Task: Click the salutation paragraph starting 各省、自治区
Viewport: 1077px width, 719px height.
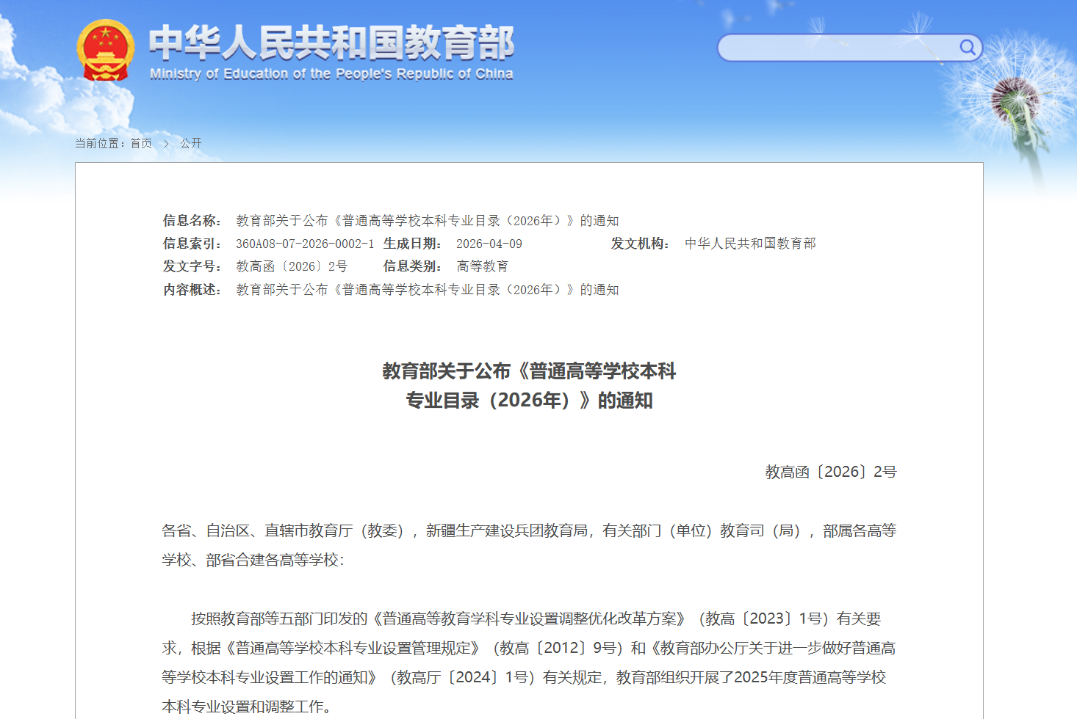Action: point(529,545)
